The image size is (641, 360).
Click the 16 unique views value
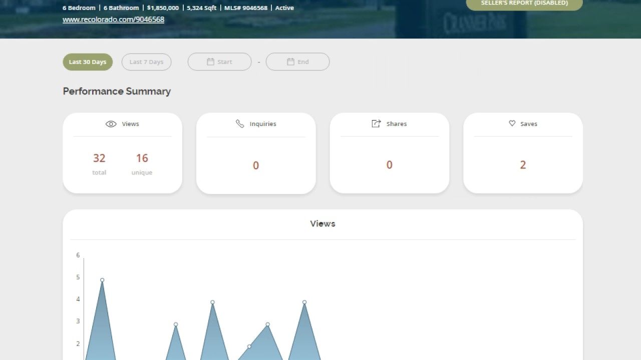point(142,158)
